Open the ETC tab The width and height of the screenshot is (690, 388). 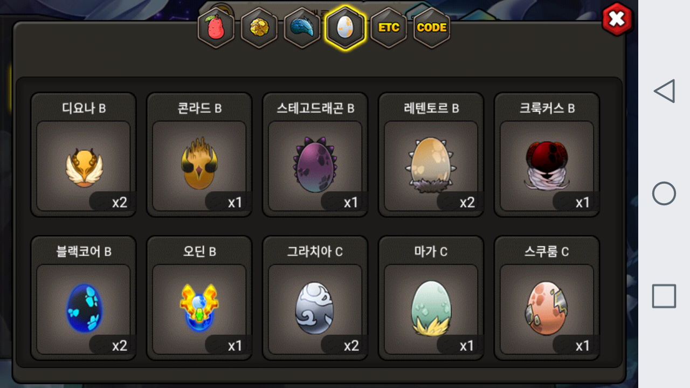[x=389, y=27]
